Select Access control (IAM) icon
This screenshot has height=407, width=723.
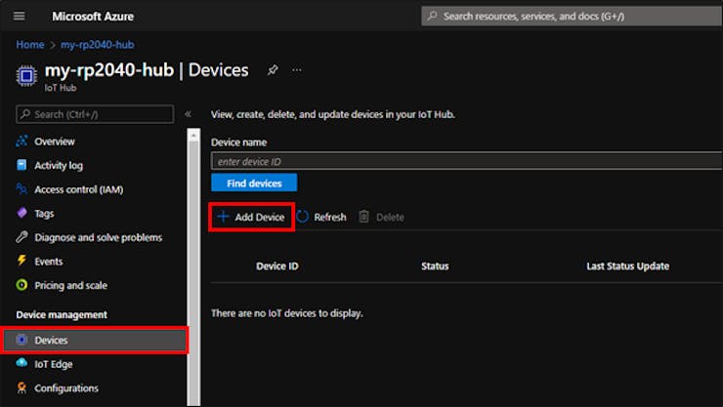(22, 189)
